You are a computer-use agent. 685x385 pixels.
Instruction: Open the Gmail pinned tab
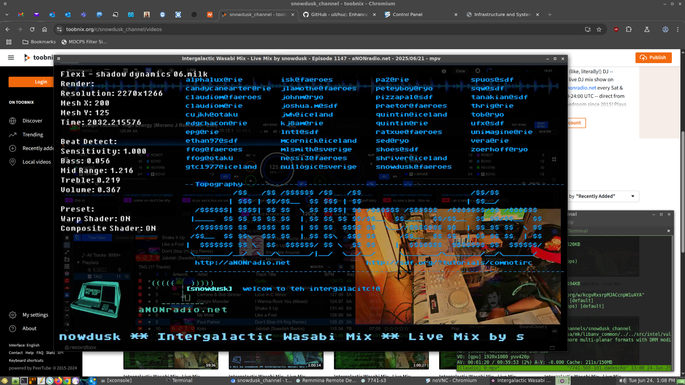point(21,15)
